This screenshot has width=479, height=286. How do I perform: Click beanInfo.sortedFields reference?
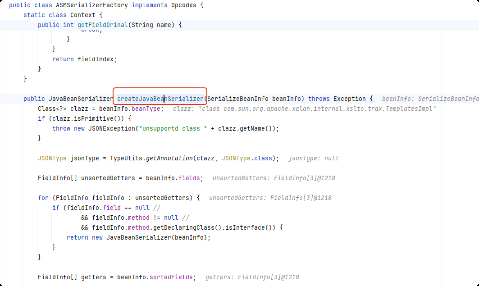point(155,277)
